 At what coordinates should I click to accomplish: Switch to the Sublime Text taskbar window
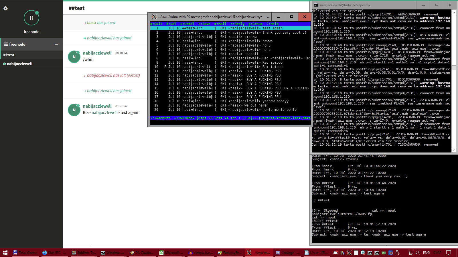(x=84, y=253)
